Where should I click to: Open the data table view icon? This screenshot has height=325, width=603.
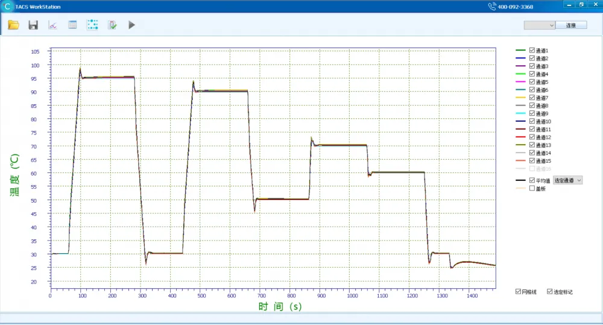pyautogui.click(x=72, y=25)
